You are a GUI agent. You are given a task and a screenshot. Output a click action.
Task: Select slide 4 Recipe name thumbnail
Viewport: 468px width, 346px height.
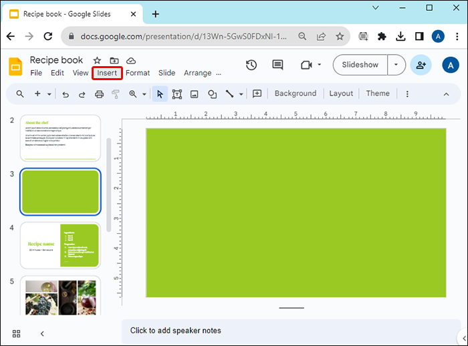click(60, 246)
